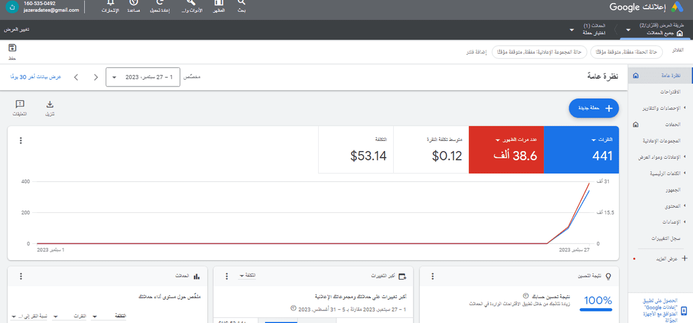Image resolution: width=693 pixels, height=323 pixels.
Task: Open tools and settings wrench icon
Action: point(192,3)
